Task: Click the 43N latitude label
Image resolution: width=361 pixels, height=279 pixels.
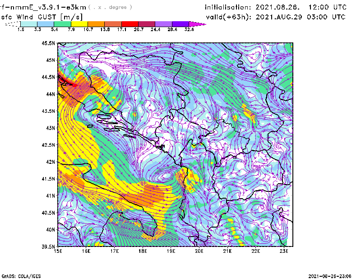Action: 51,128
